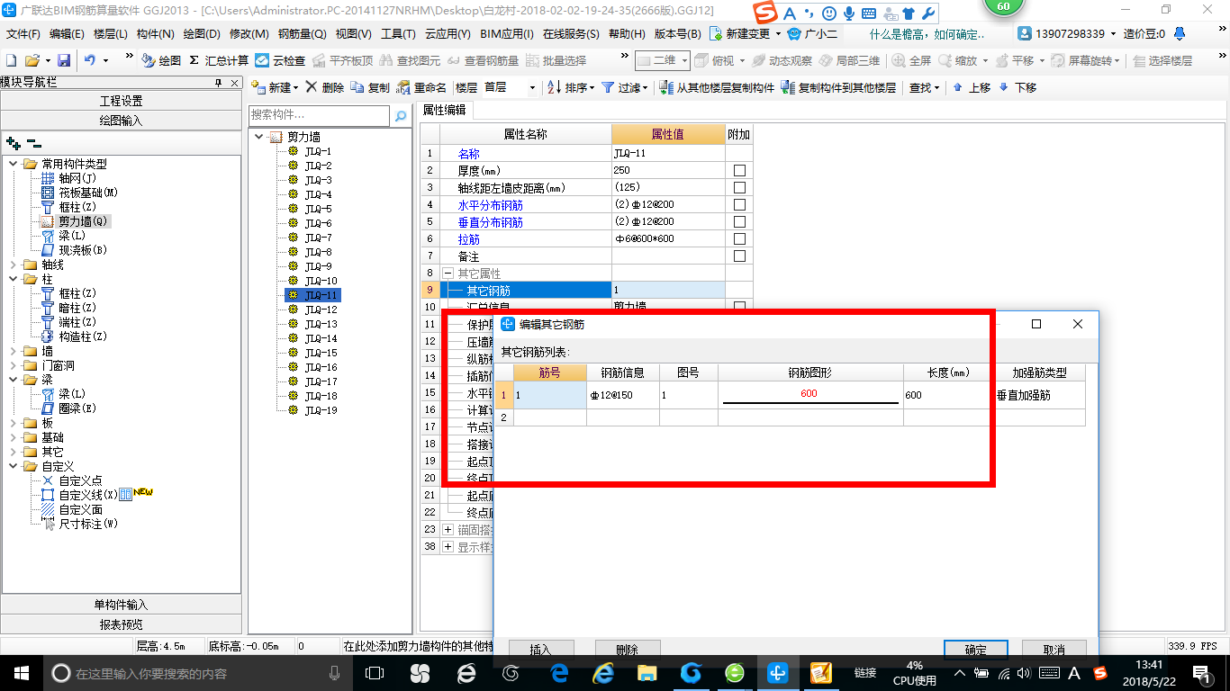Click 删除 button in rebar dialog

628,650
